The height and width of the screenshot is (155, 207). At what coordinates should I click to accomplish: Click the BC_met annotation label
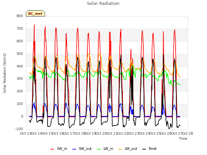(x=35, y=14)
